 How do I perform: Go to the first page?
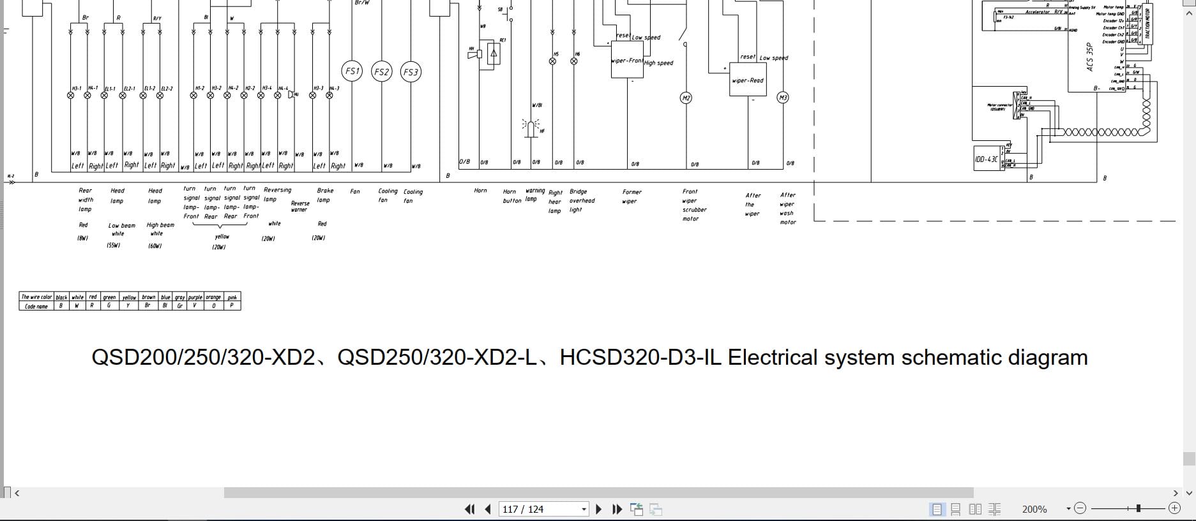(x=470, y=509)
